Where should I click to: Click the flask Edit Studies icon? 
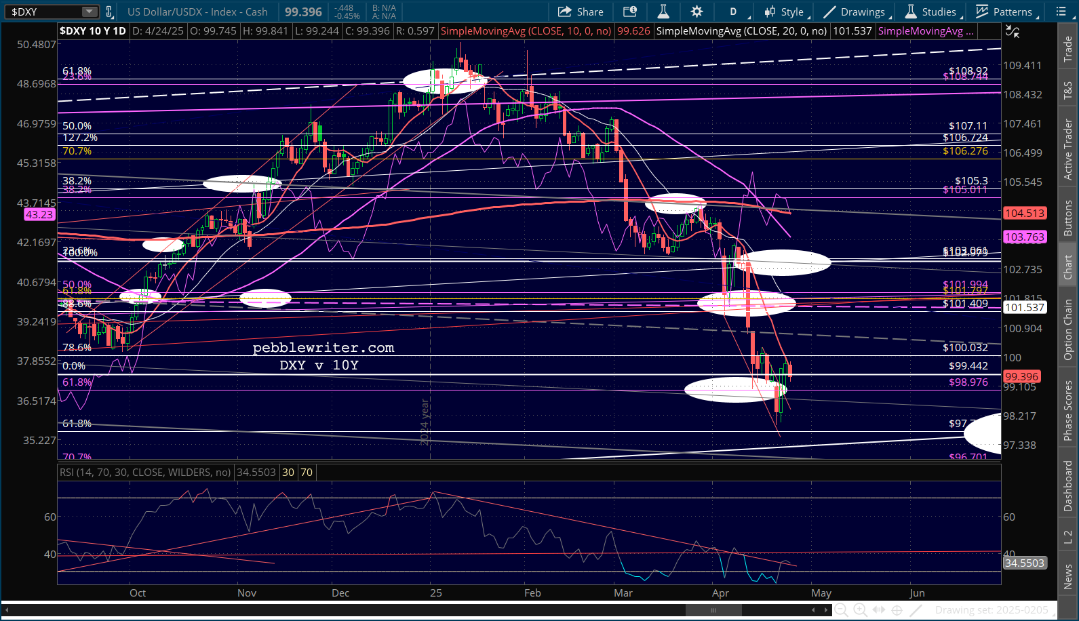tap(663, 12)
